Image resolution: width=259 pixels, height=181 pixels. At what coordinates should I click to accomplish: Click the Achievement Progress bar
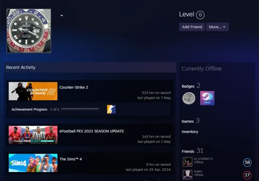[x=80, y=109]
